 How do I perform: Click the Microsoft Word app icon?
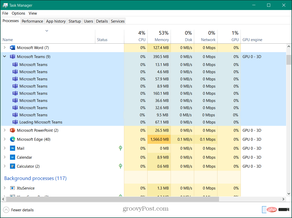pos(13,48)
